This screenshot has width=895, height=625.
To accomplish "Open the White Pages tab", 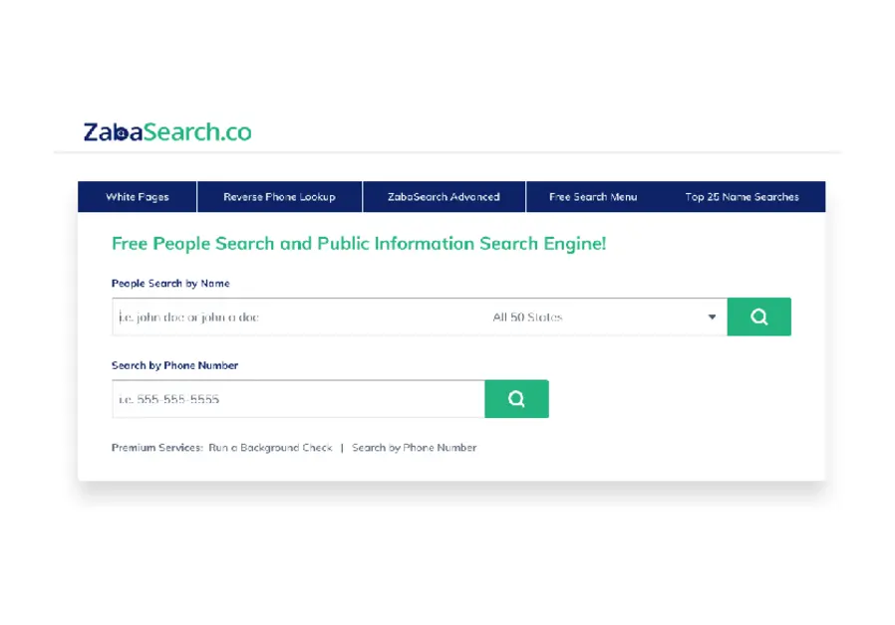I will (x=137, y=197).
